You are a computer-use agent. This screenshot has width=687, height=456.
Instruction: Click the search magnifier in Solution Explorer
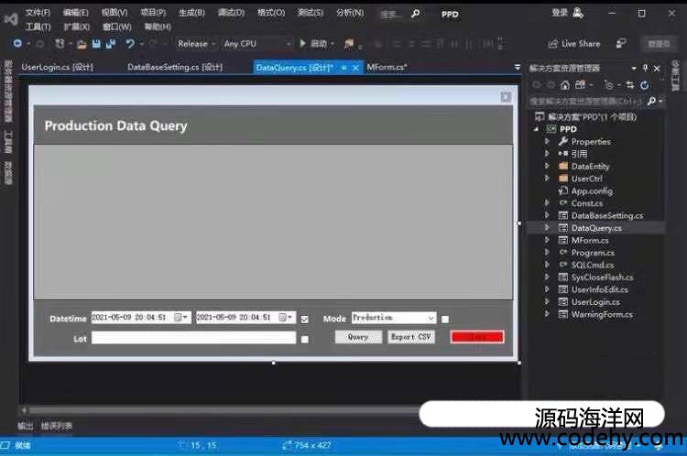coord(651,101)
